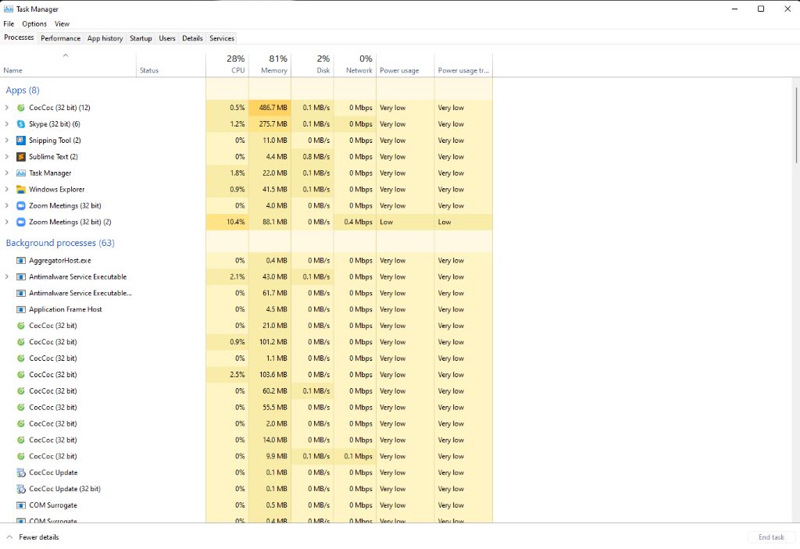Click the Skype app icon

[21, 124]
